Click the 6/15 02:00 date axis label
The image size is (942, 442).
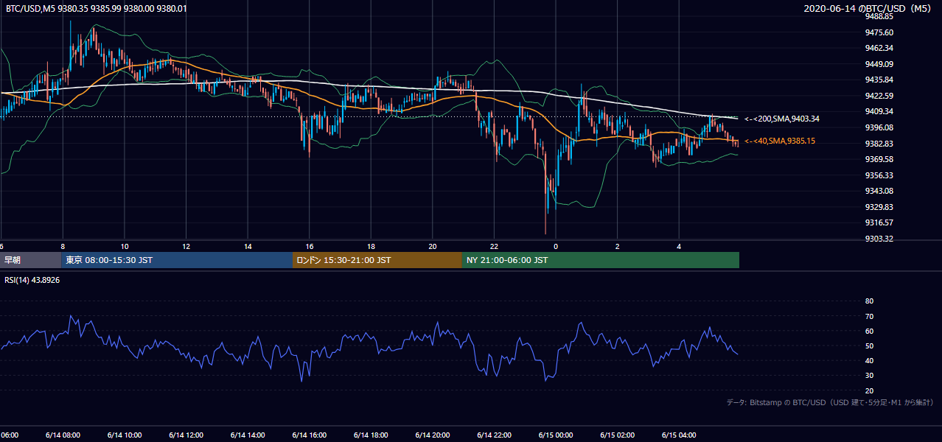click(x=617, y=435)
